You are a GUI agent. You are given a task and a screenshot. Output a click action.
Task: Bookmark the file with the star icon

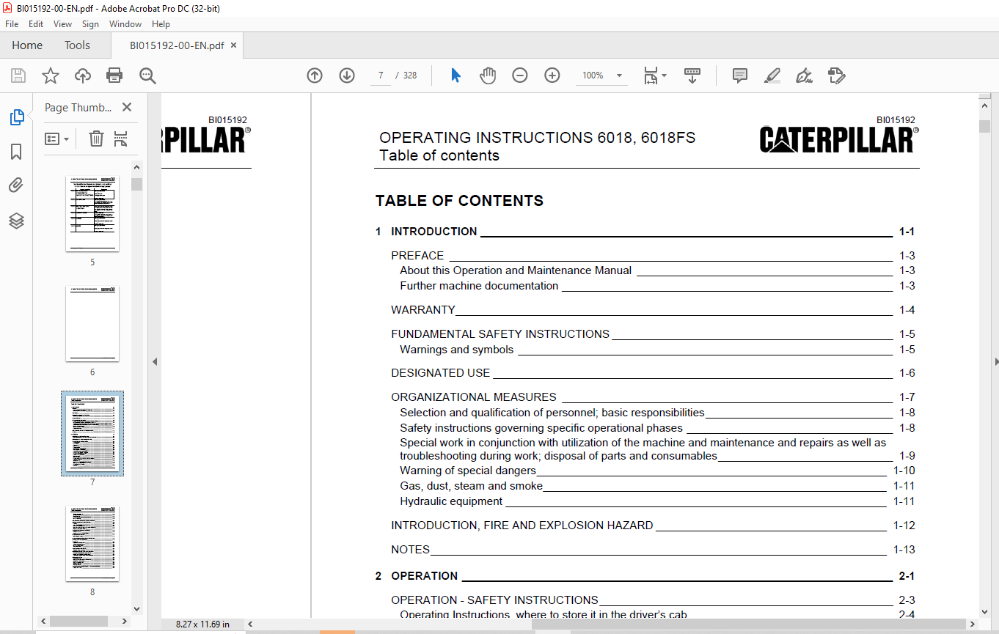(x=51, y=75)
